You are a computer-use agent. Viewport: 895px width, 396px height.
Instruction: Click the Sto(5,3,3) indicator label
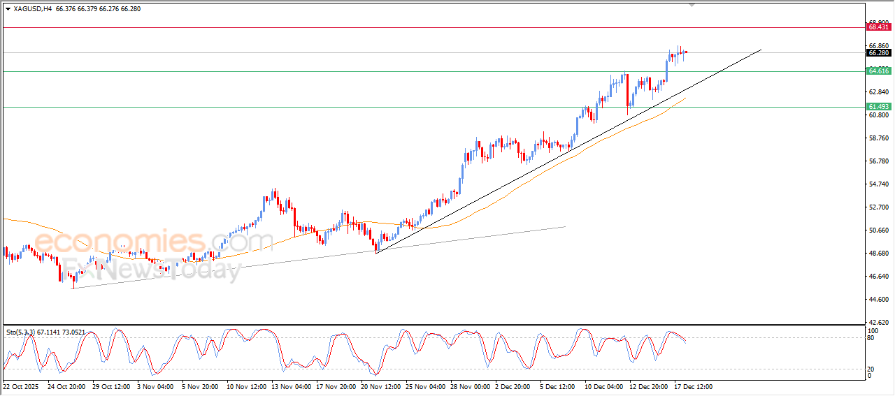45,332
